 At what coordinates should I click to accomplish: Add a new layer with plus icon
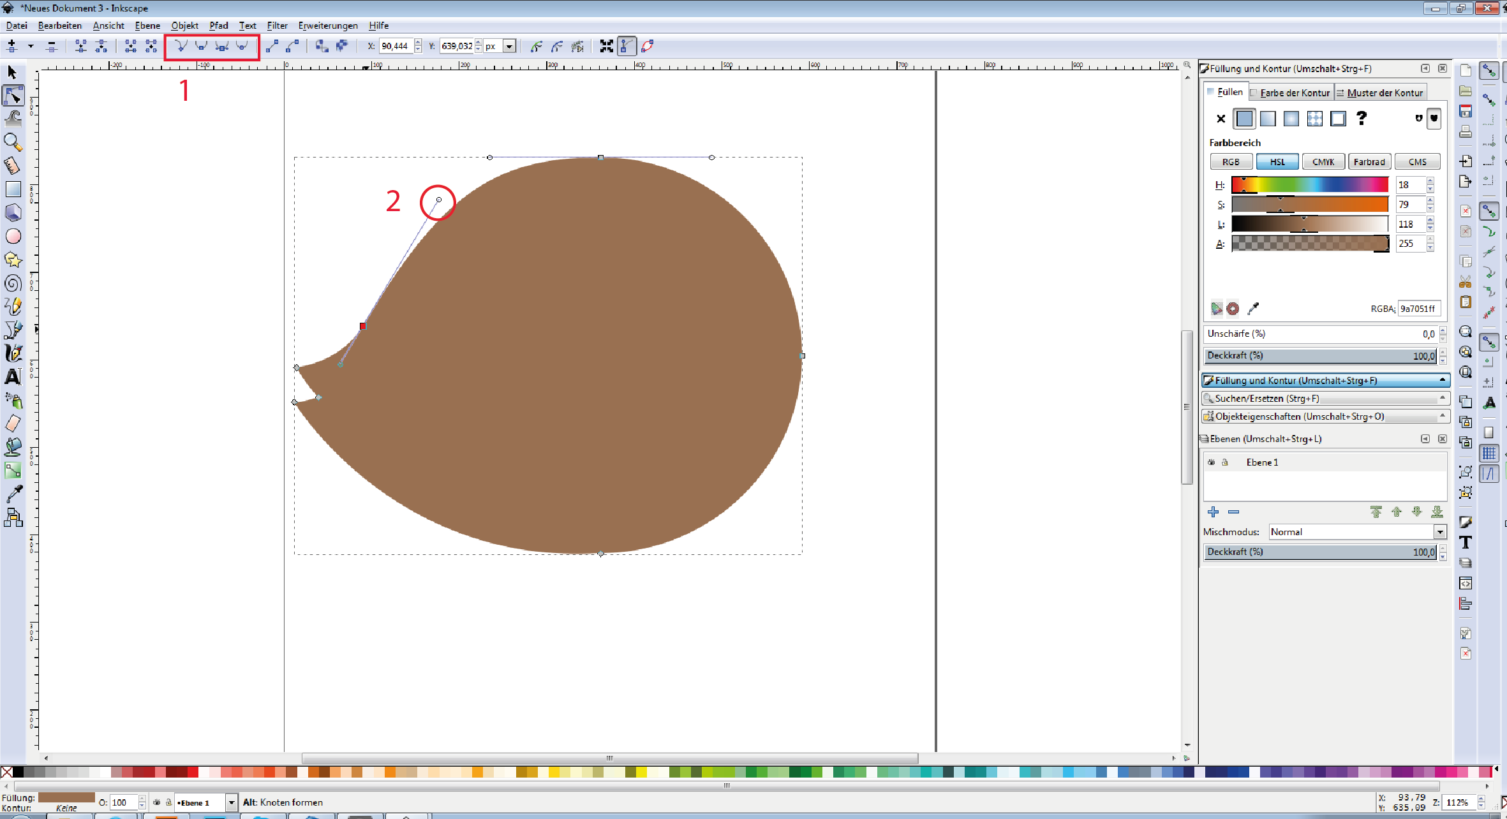click(1214, 512)
